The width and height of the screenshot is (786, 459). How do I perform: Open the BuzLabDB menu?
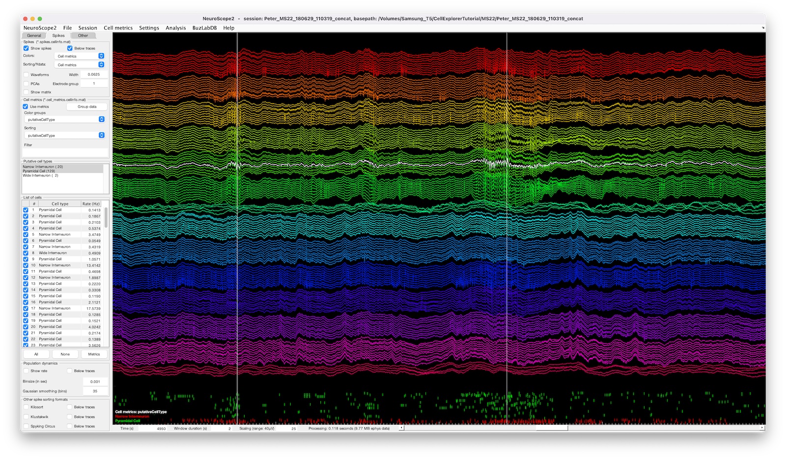204,28
